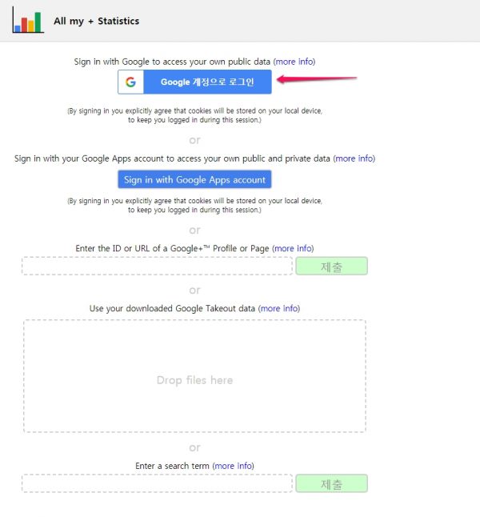This screenshot has width=480, height=517.
Task: Focus the Google+ Profile ID or URL field
Action: click(157, 266)
